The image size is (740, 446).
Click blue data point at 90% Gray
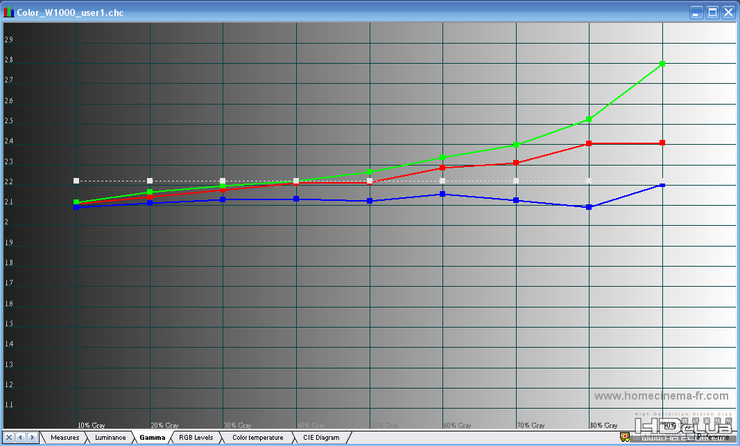pos(662,186)
